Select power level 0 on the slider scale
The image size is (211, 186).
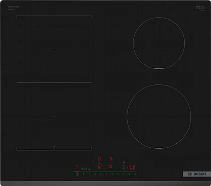pyautogui.click(x=83, y=174)
